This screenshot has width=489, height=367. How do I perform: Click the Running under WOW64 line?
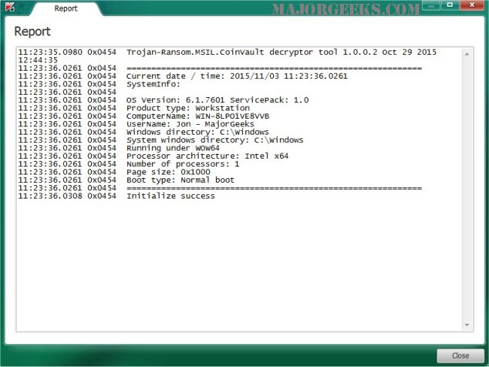119,148
